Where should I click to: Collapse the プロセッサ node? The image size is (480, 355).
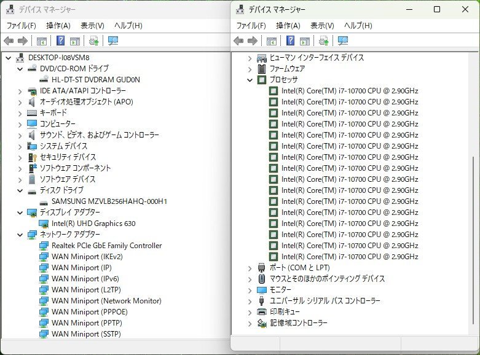pos(250,80)
